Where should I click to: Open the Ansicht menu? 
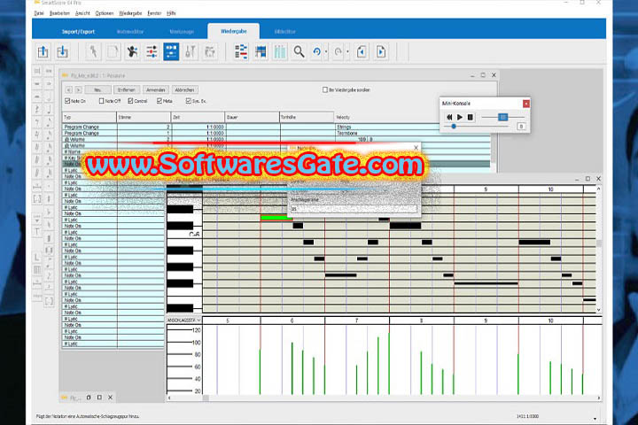coord(82,13)
